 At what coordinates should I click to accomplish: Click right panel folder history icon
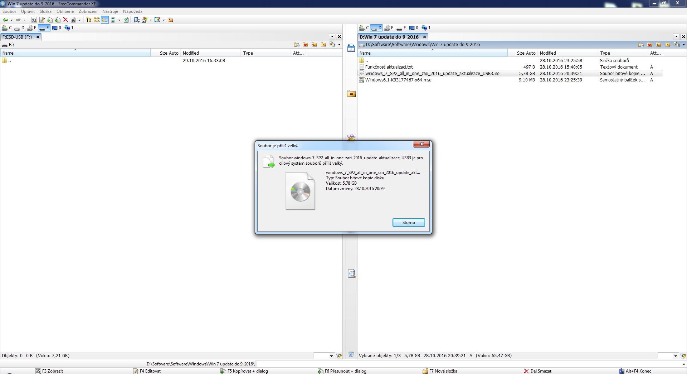click(641, 45)
